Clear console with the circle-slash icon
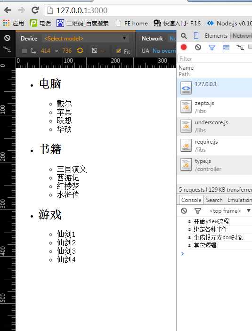The height and width of the screenshot is (331, 252). point(184,210)
